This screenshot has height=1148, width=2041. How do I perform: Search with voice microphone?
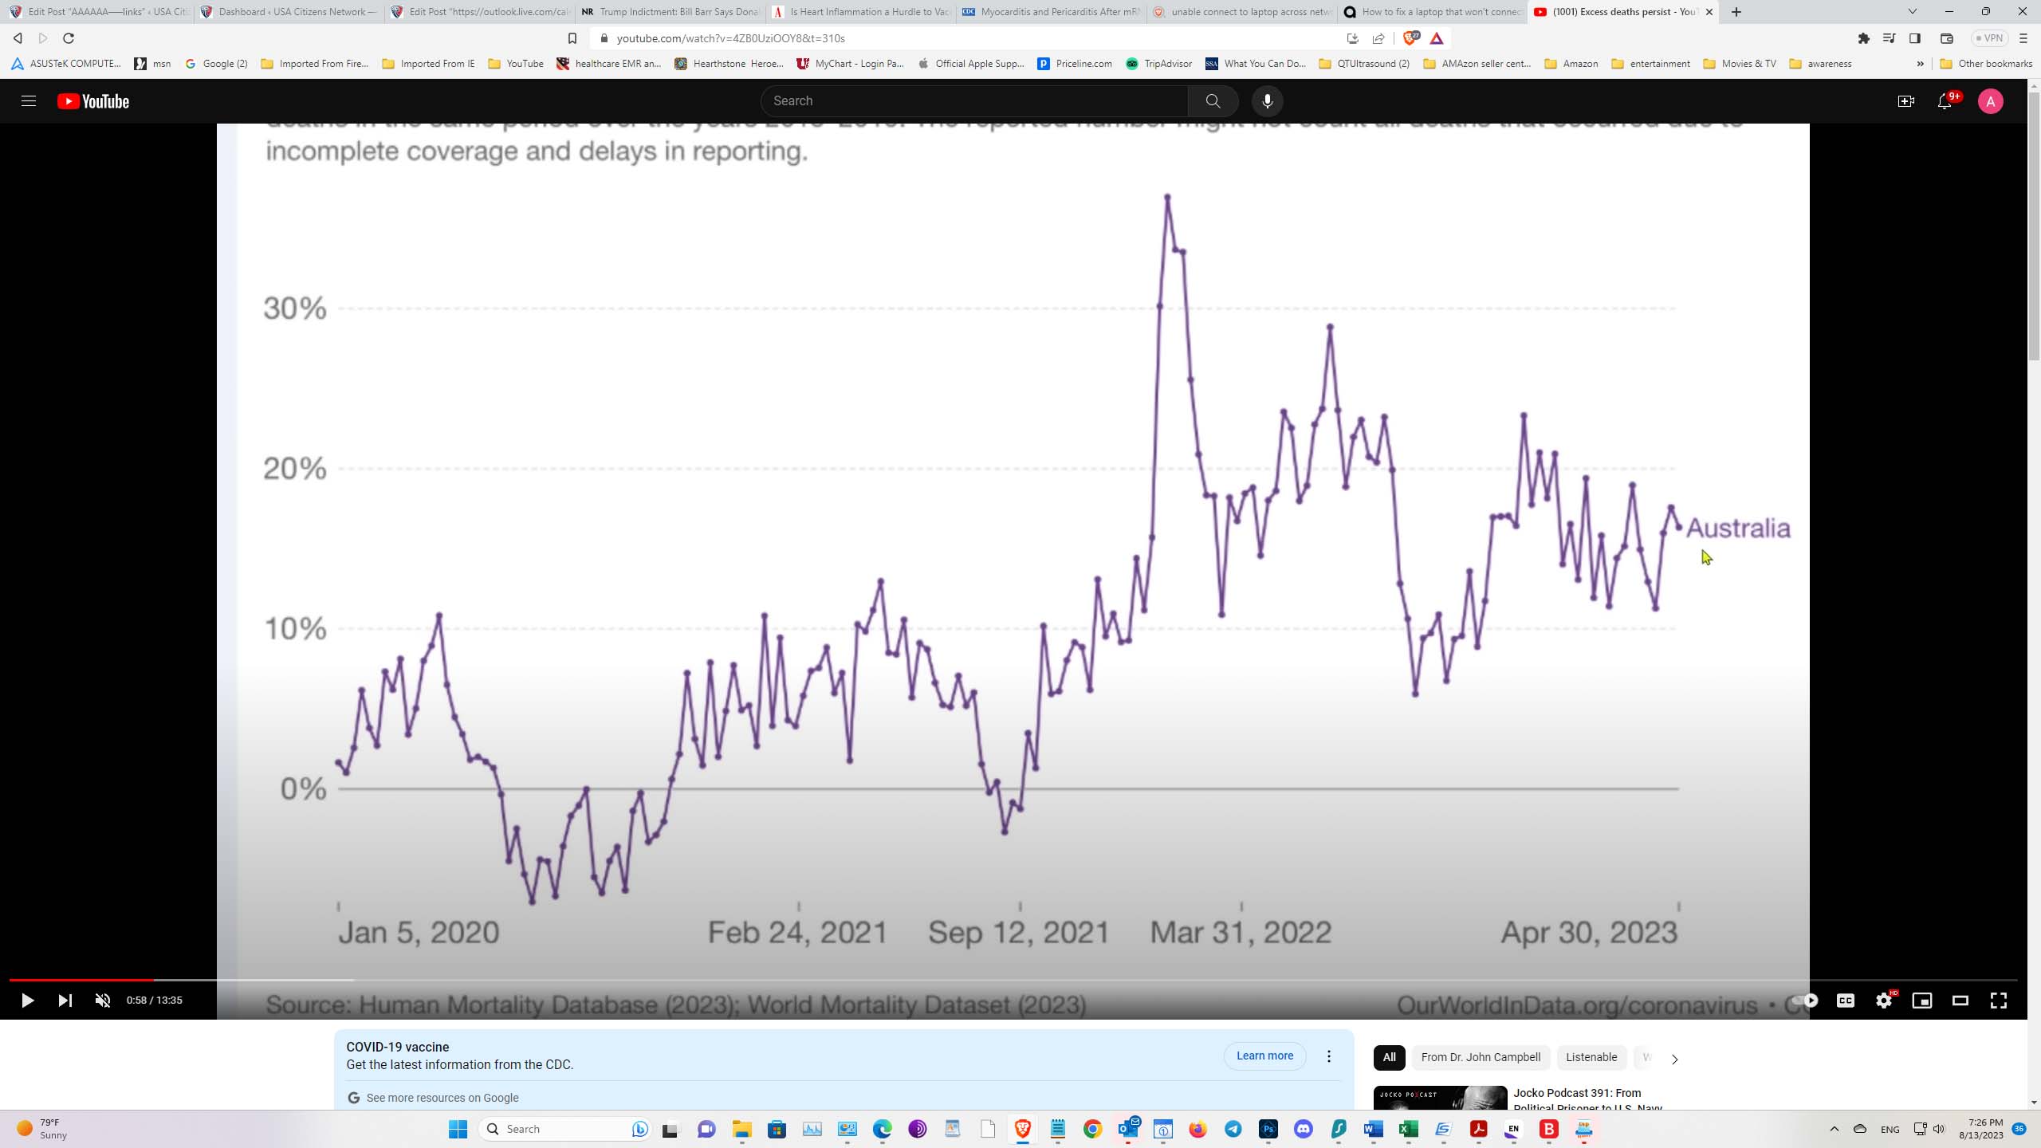1267,100
